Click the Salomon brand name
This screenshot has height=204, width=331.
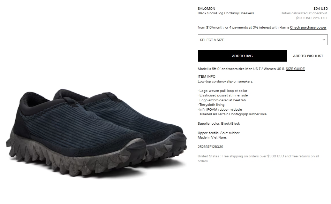coord(206,9)
